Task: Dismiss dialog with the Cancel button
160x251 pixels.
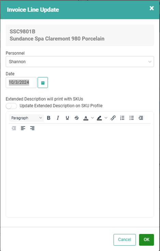Action: (x=125, y=240)
